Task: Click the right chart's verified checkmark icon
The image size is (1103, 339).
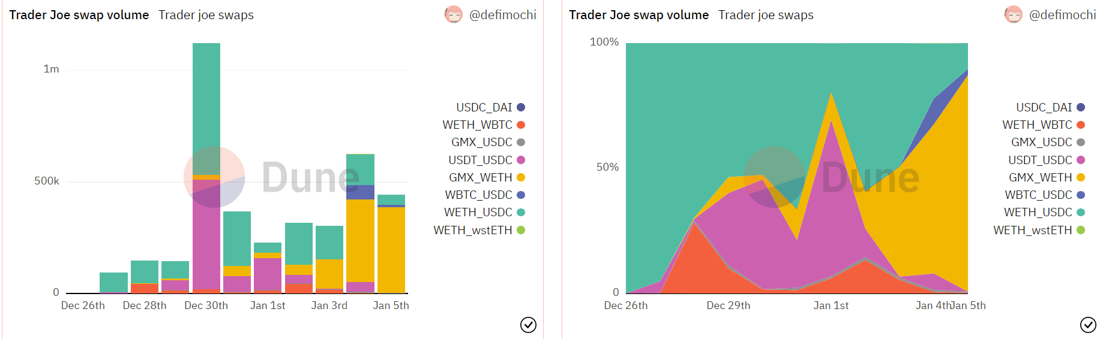Action: (x=1088, y=325)
